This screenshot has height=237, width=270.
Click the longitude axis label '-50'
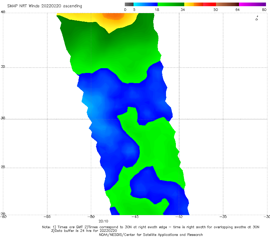pyautogui.click(x=91, y=217)
